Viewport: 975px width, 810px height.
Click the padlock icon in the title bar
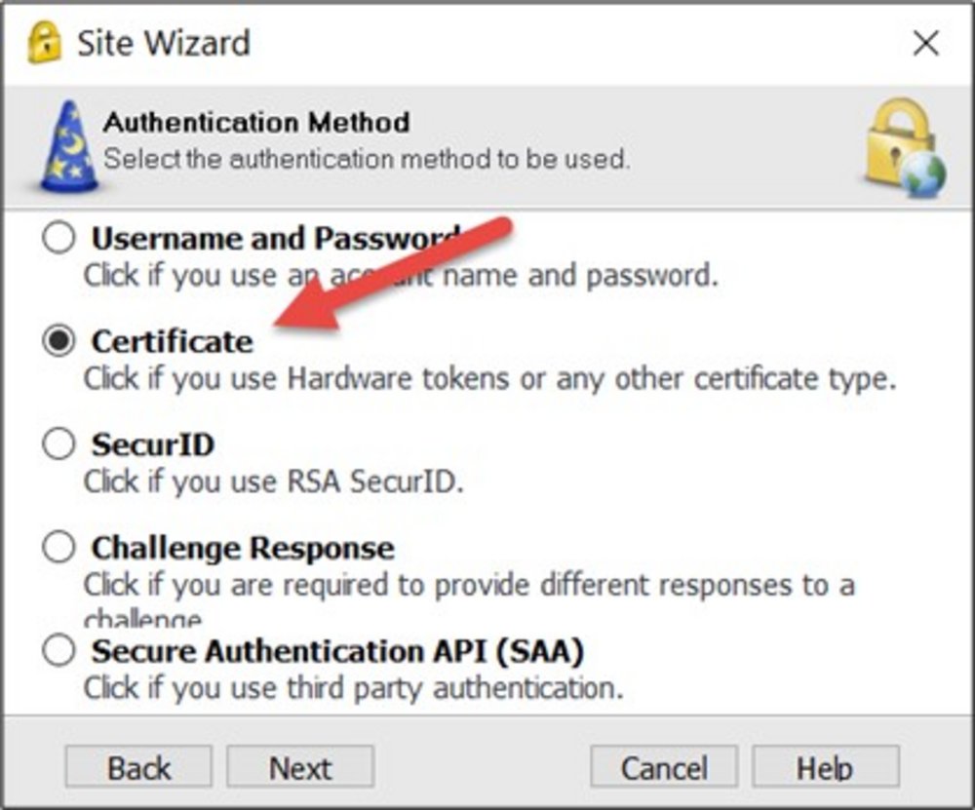(44, 43)
